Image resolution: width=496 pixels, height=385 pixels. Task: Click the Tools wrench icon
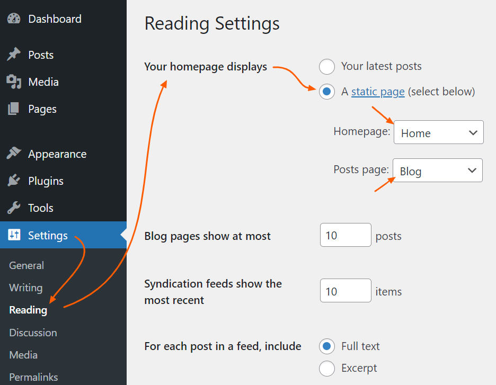(x=14, y=208)
